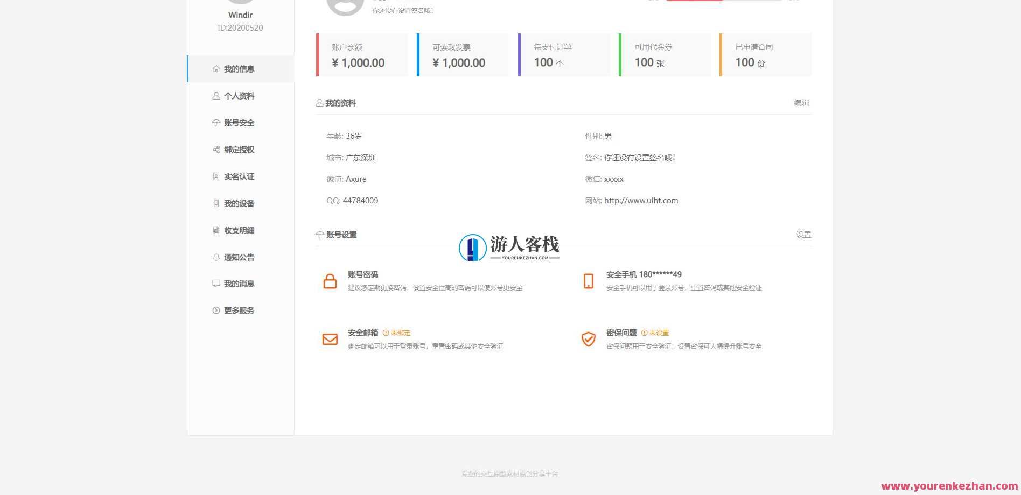Select the key icon for 账号安全
This screenshot has width=1021, height=495.
coord(216,123)
